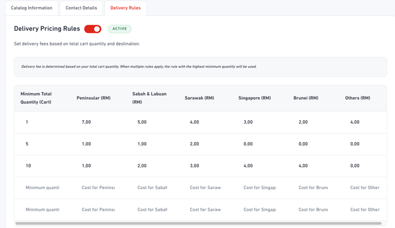Click last row Cost for Sabah field
This screenshot has height=228, width=395.
153,210
